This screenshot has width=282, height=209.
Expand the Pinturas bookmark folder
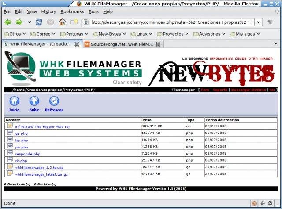point(74,34)
